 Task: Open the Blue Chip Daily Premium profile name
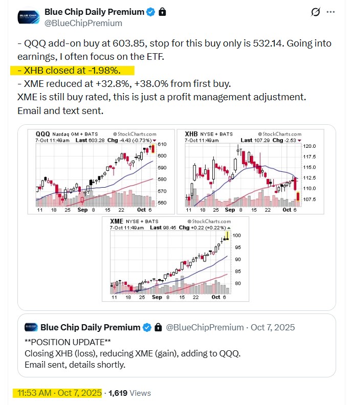click(95, 12)
